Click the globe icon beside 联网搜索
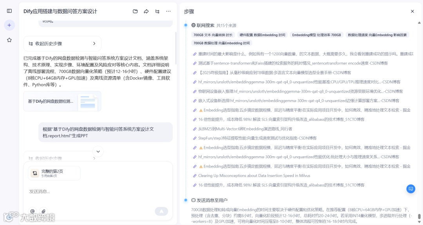Screen dimensions: 423x225 (193, 25)
